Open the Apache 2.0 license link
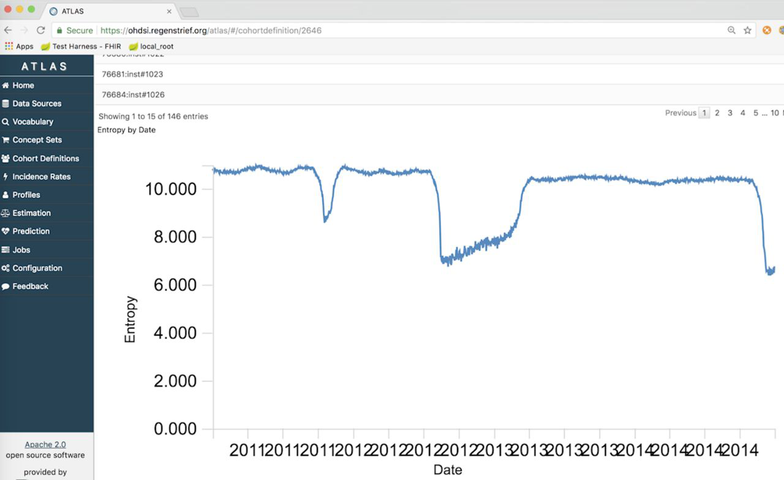Viewport: 784px width, 480px height. (45, 444)
